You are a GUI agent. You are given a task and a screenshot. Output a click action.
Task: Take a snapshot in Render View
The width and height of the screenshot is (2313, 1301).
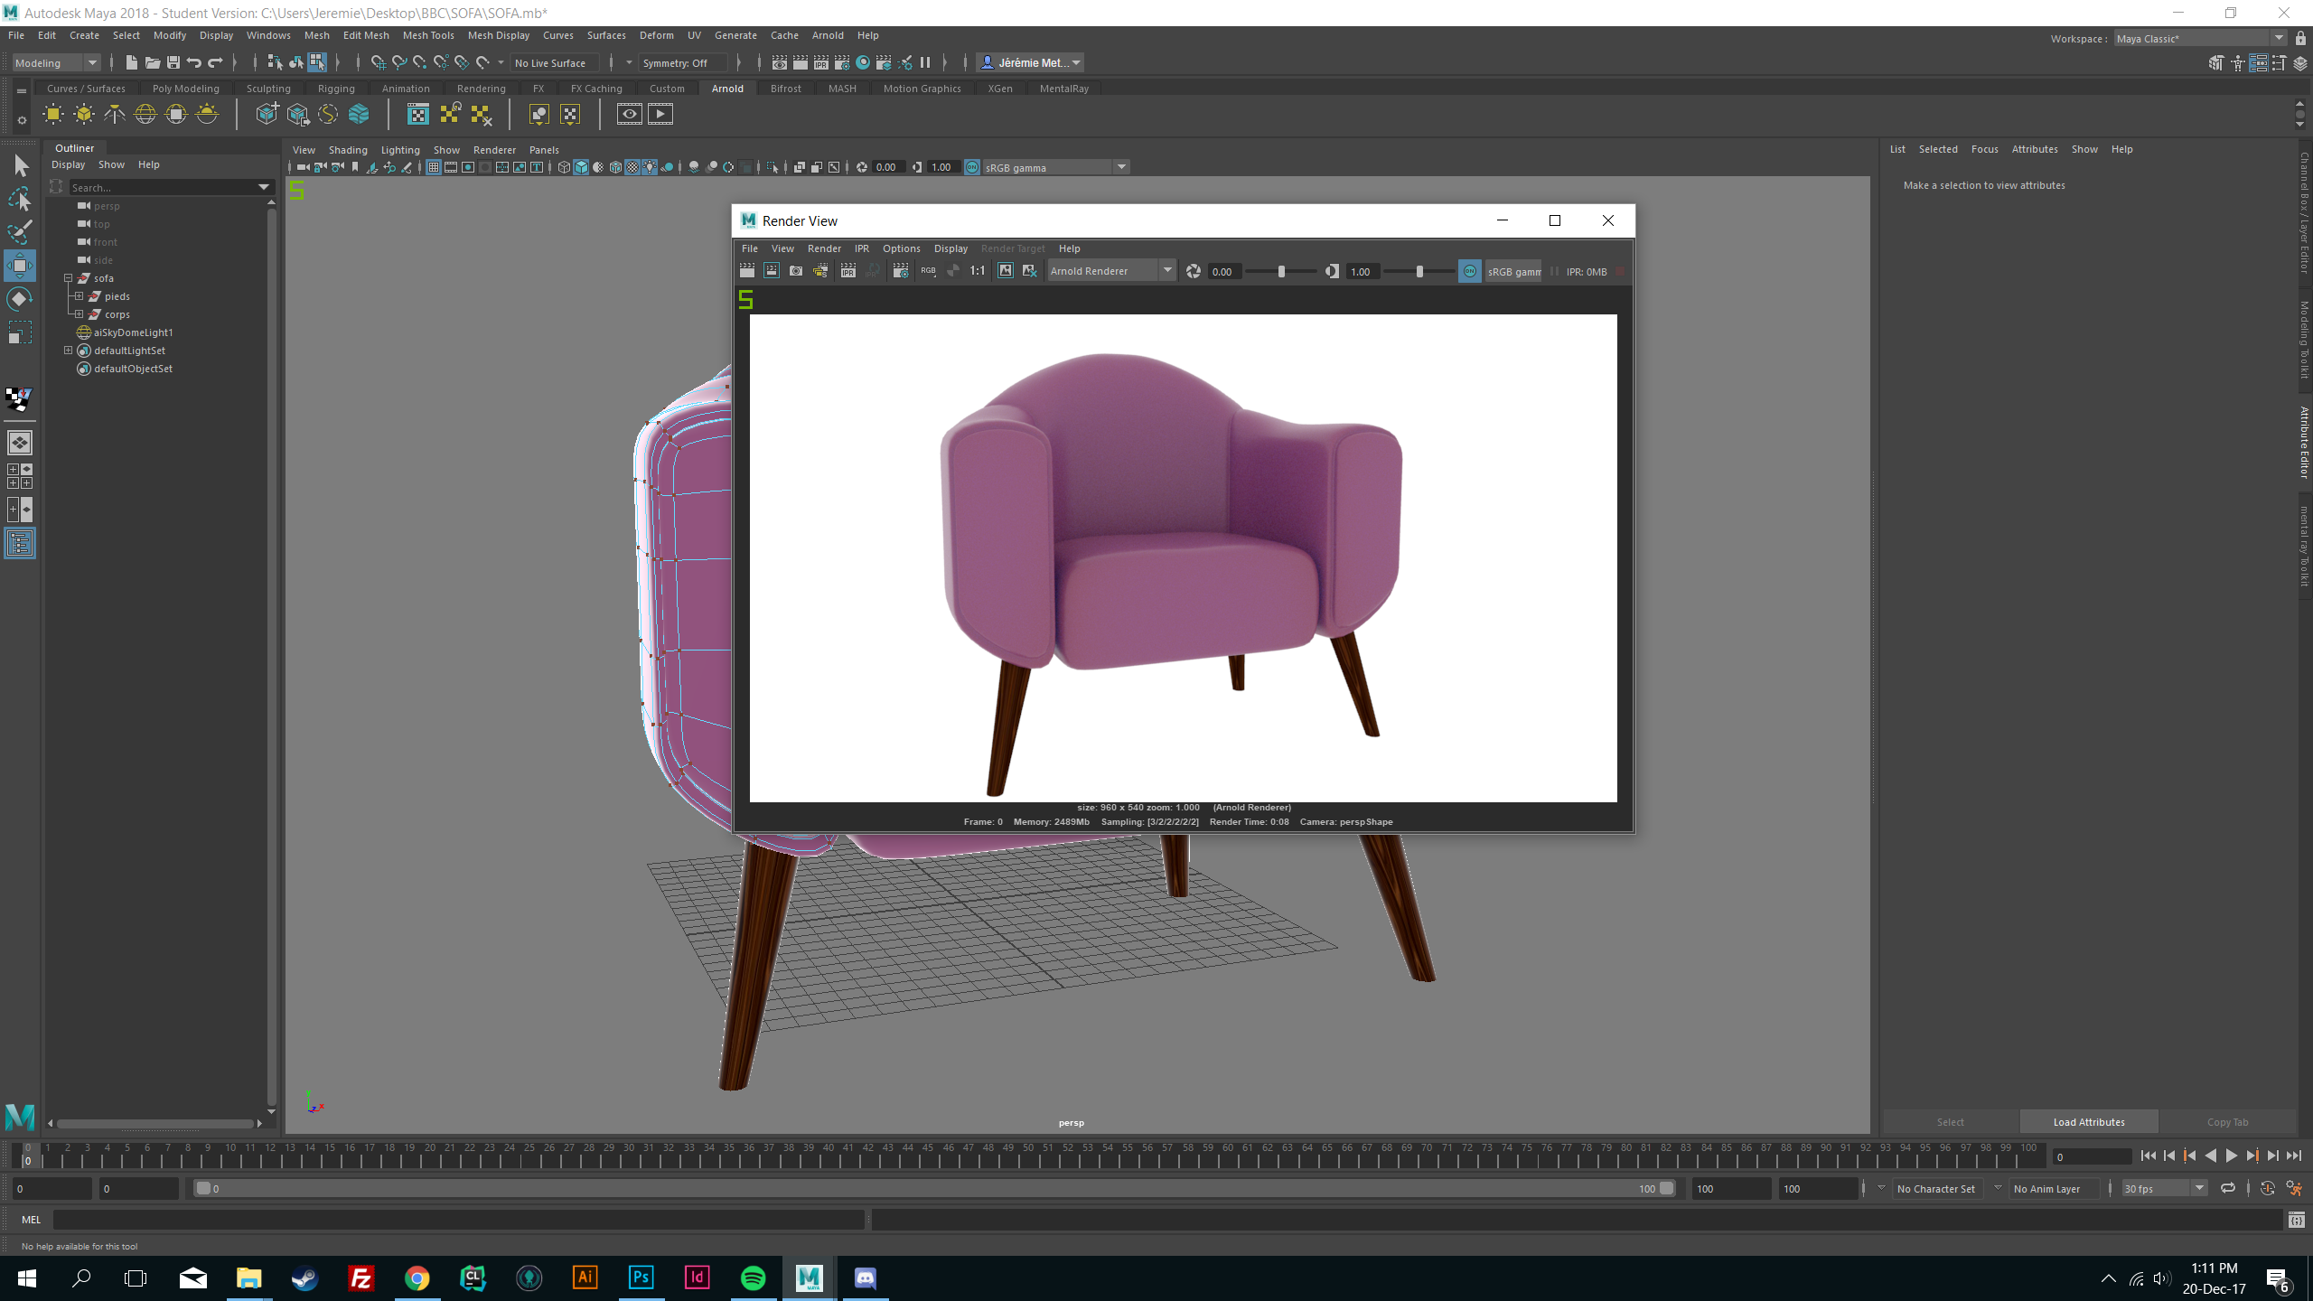(x=796, y=271)
